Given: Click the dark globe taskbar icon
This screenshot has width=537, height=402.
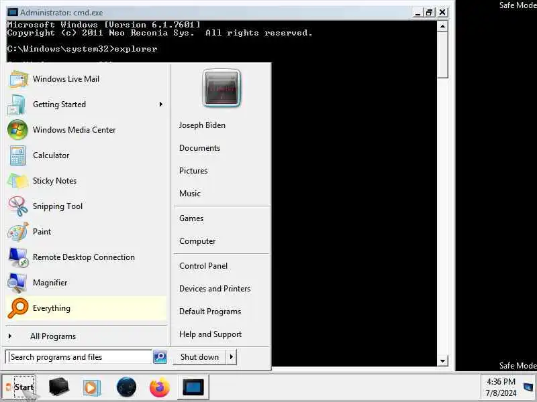Looking at the screenshot, I should [126, 387].
